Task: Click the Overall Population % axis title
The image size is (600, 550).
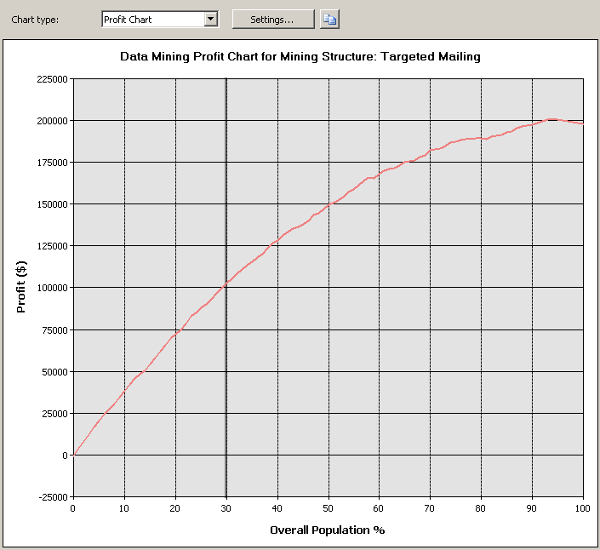Action: pyautogui.click(x=327, y=530)
